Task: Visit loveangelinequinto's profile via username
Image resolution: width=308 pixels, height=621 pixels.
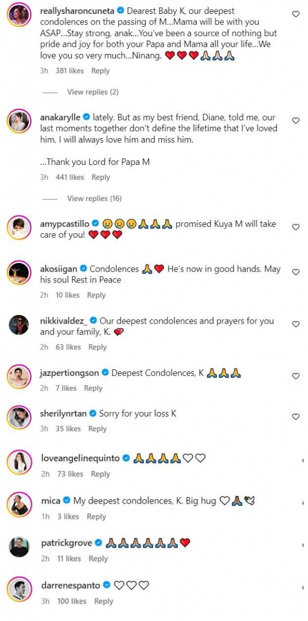Action: (80, 459)
